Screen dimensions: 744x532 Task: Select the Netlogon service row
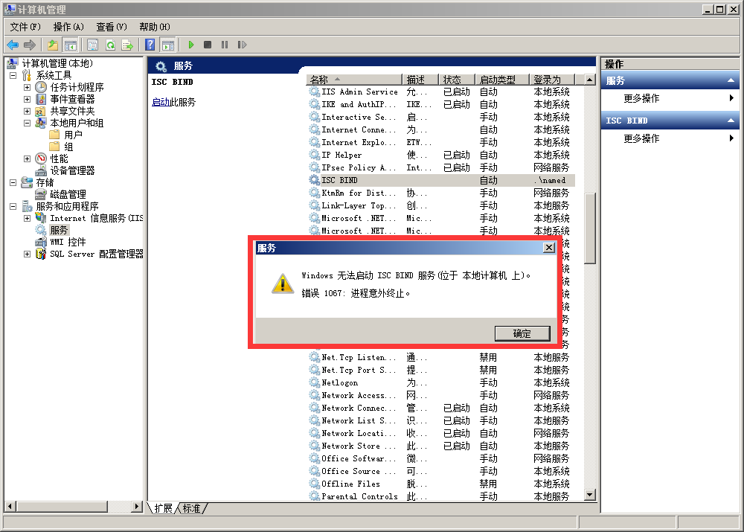pos(441,382)
